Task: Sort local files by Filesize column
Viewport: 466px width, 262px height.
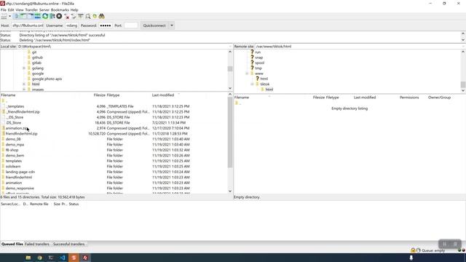Action: point(99,95)
